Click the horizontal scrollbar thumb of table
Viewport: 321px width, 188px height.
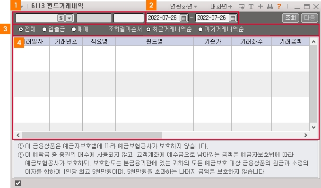[92, 135]
